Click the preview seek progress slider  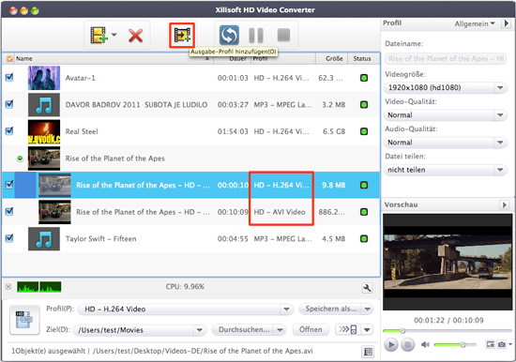coord(447,330)
